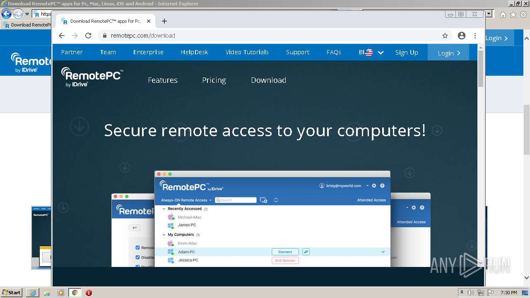This screenshot has width=530, height=298.
Task: Click the red shield taskbar icon
Action: (x=89, y=292)
